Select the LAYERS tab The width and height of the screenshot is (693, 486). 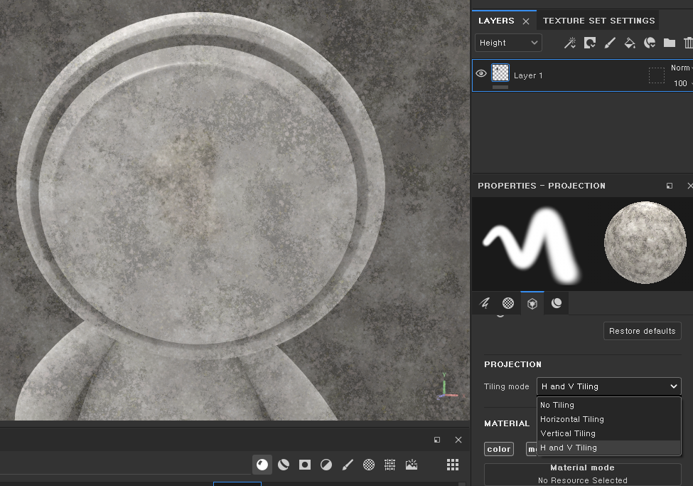[496, 21]
